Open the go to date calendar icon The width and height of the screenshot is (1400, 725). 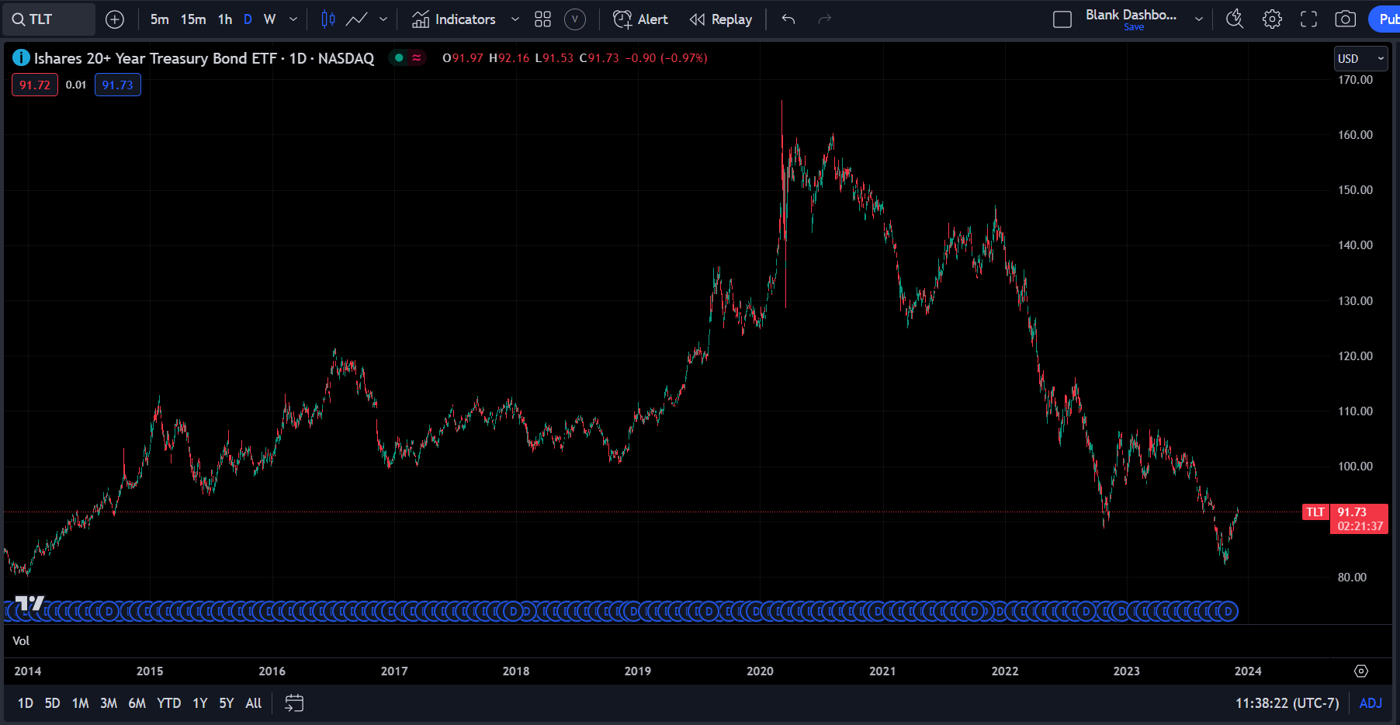tap(294, 703)
